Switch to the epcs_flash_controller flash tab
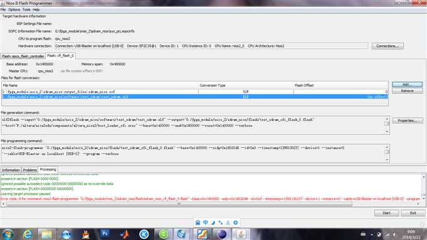The height and width of the screenshot is (240, 427). click(23, 56)
